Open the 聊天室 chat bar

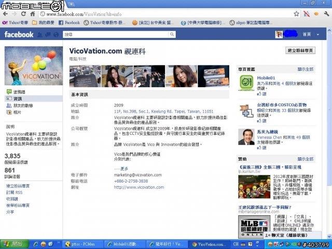tap(292, 235)
